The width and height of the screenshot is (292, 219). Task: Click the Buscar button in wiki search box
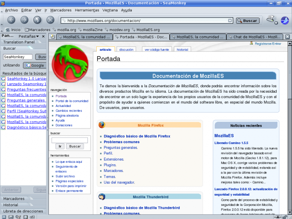point(75,146)
